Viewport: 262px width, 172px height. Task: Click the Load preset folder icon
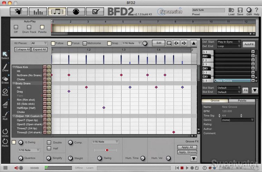pyautogui.click(x=231, y=10)
